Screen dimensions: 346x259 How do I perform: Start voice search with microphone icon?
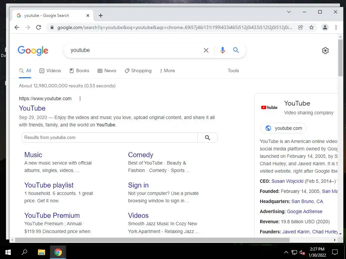[223, 51]
